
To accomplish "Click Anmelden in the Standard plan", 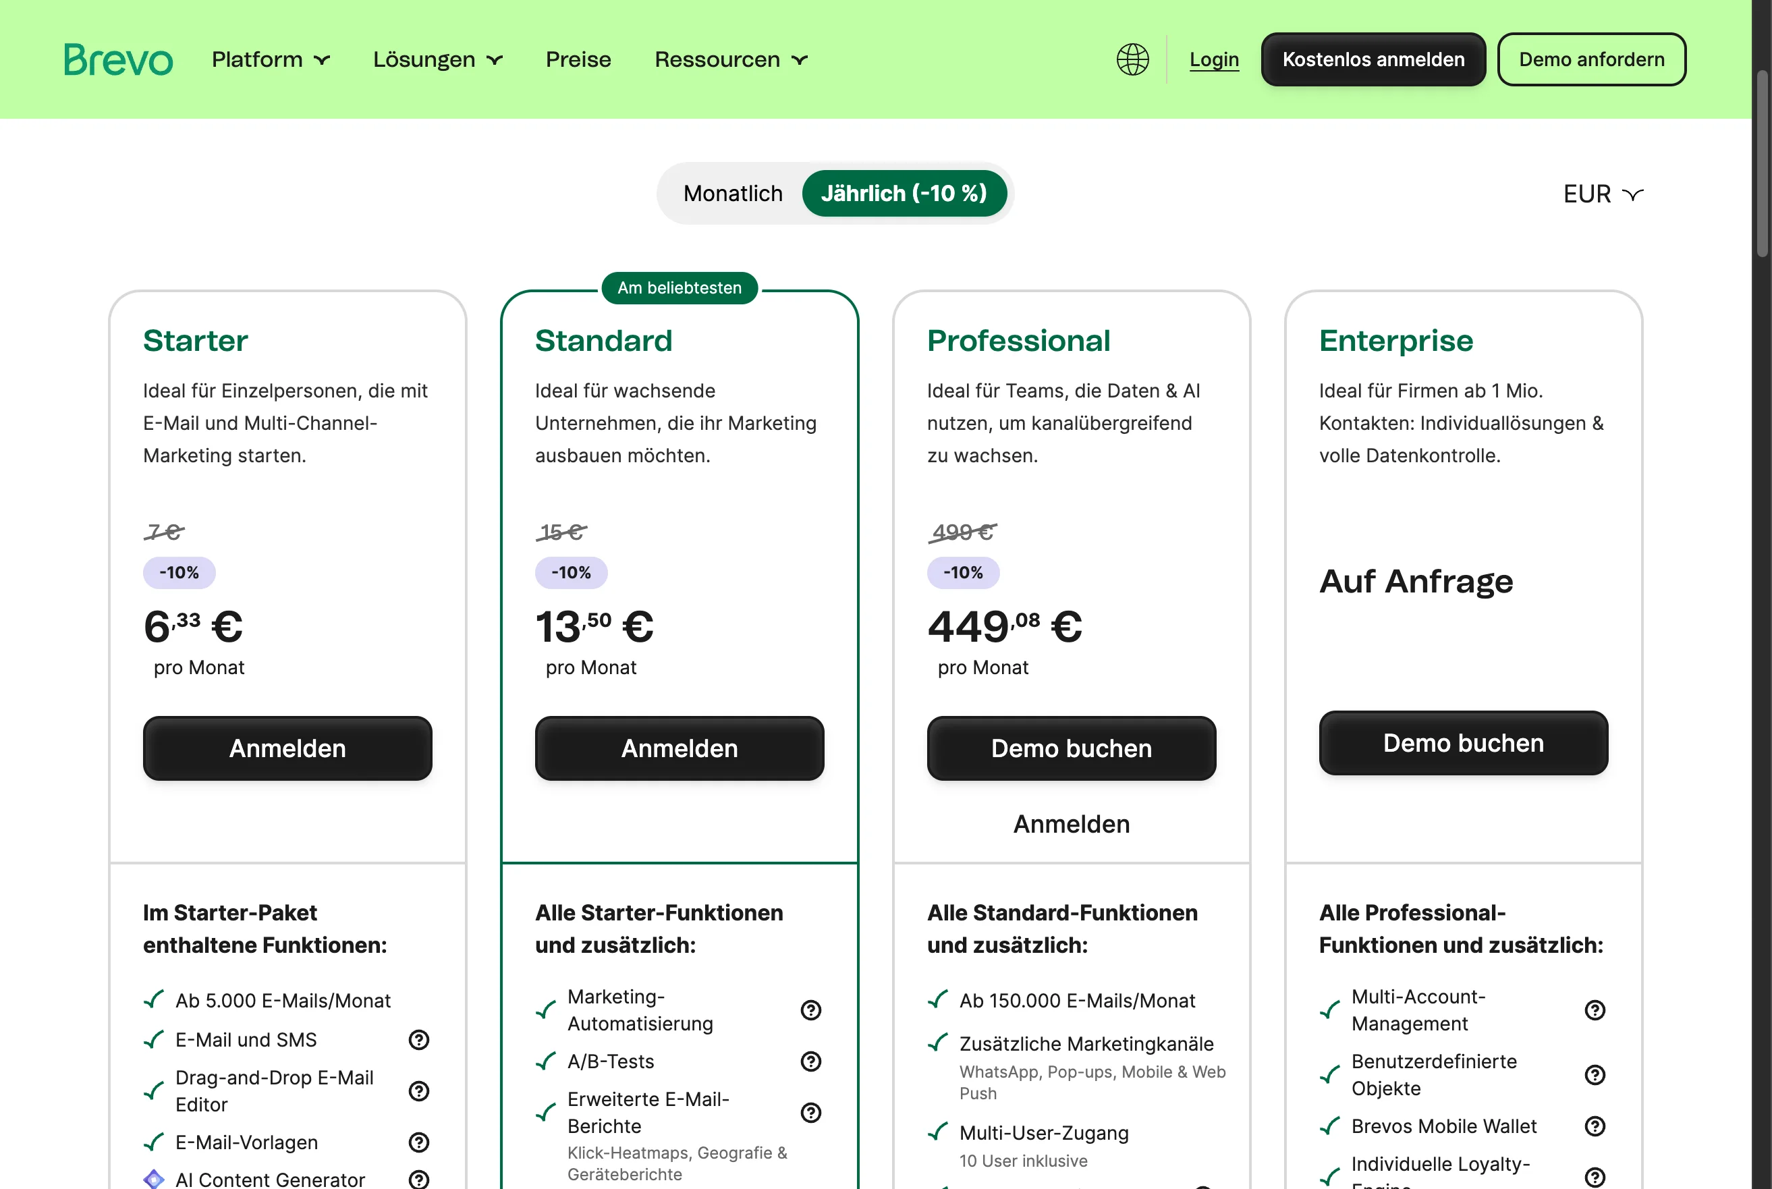I will pos(680,748).
